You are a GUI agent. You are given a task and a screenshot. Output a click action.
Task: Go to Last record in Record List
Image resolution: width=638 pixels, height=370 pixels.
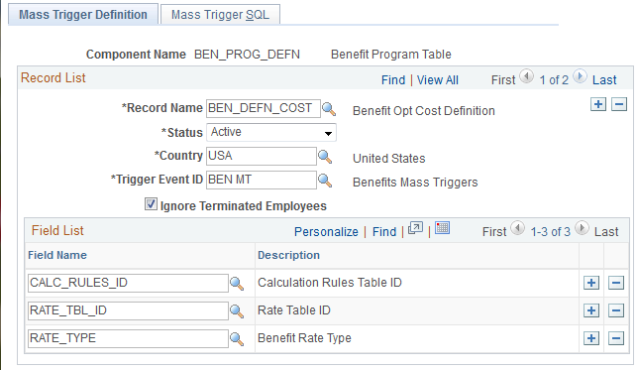coord(604,80)
